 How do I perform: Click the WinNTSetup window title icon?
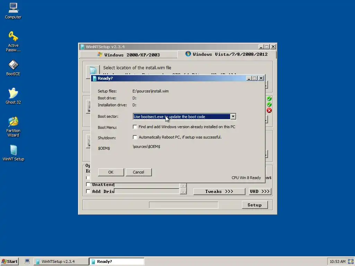click(83, 47)
